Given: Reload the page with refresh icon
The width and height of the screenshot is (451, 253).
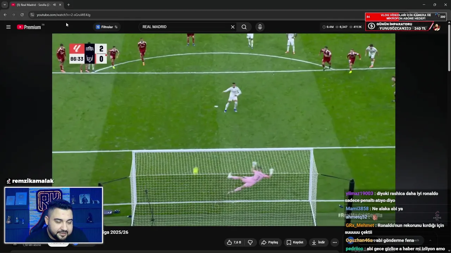Looking at the screenshot, I should pyautogui.click(x=22, y=15).
